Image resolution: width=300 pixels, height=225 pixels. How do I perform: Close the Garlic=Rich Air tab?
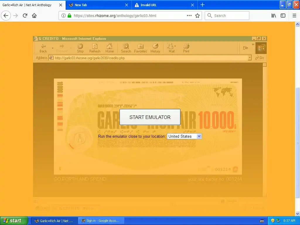(61, 5)
